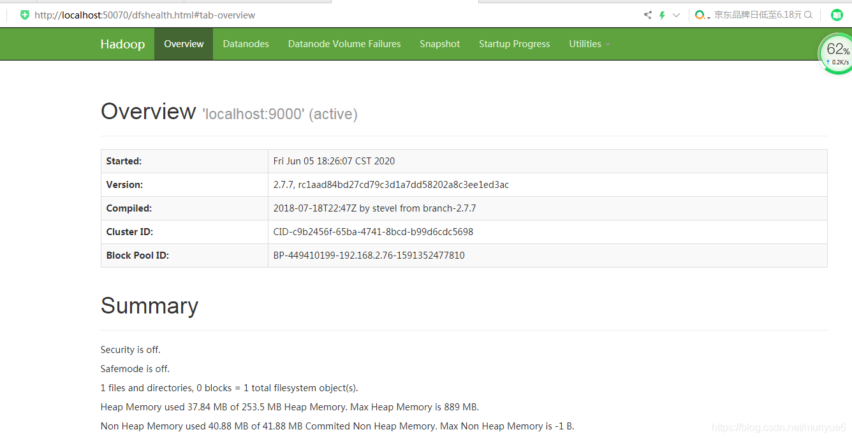Image resolution: width=852 pixels, height=439 pixels.
Task: Click the share icon in the address bar
Action: (648, 15)
